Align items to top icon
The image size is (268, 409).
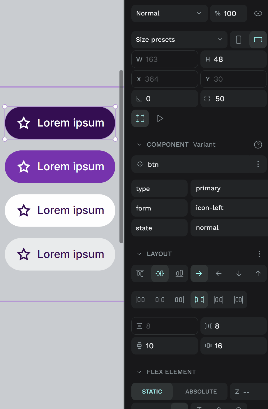tap(140, 273)
